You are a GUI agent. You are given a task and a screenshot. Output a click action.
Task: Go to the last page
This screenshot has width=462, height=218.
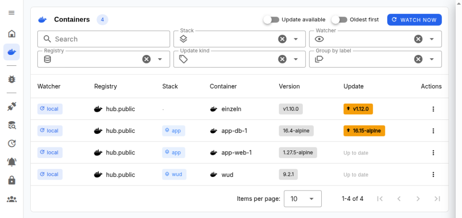pos(437,199)
